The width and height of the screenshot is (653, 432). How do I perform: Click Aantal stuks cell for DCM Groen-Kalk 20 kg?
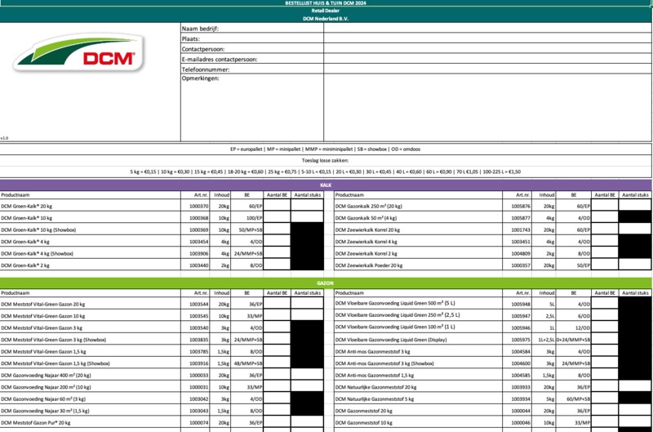[308, 205]
